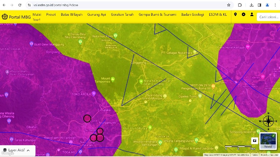Image resolution: width=280 pixels, height=157 pixels.
Task: Open the Chrome profile avatar
Action: [x=267, y=5]
